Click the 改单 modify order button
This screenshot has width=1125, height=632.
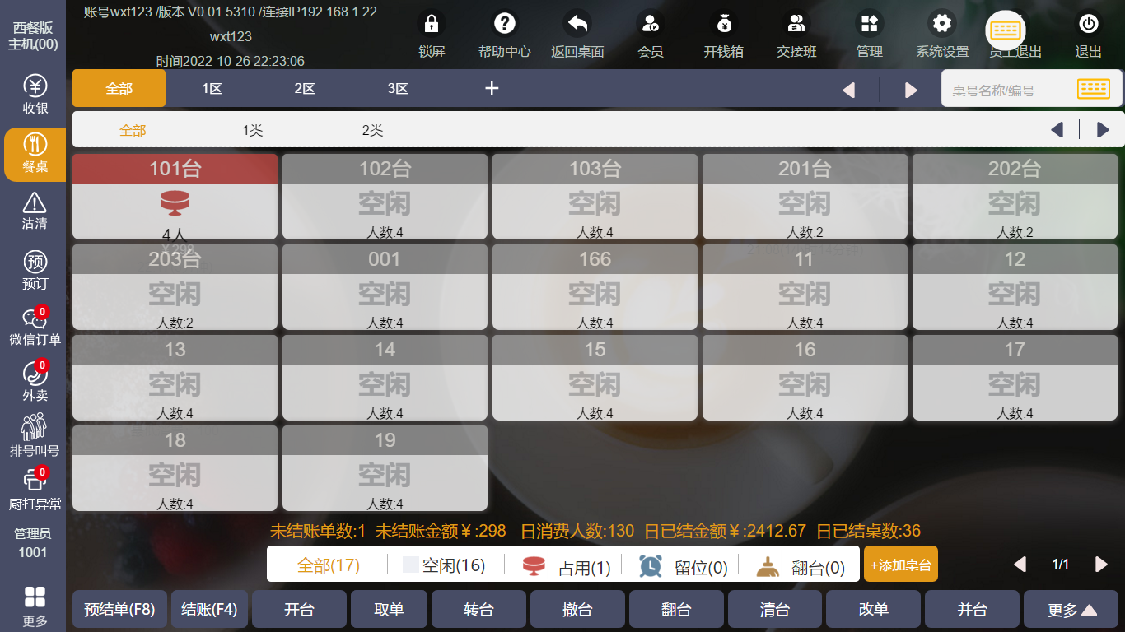(873, 610)
